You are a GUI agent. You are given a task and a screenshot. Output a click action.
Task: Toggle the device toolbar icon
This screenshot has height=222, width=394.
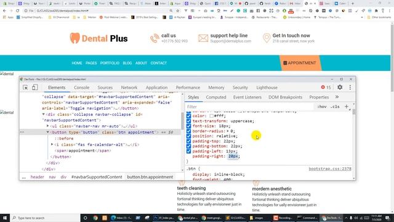coord(34,88)
